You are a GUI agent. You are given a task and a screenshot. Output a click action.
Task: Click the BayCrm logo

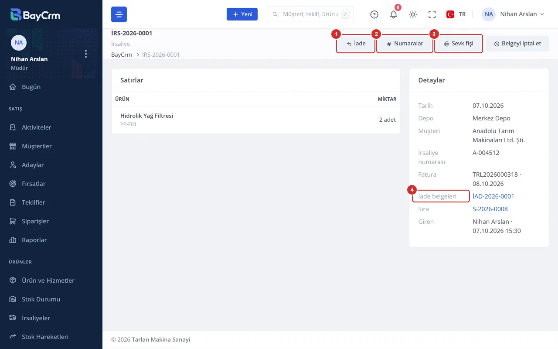click(x=35, y=15)
